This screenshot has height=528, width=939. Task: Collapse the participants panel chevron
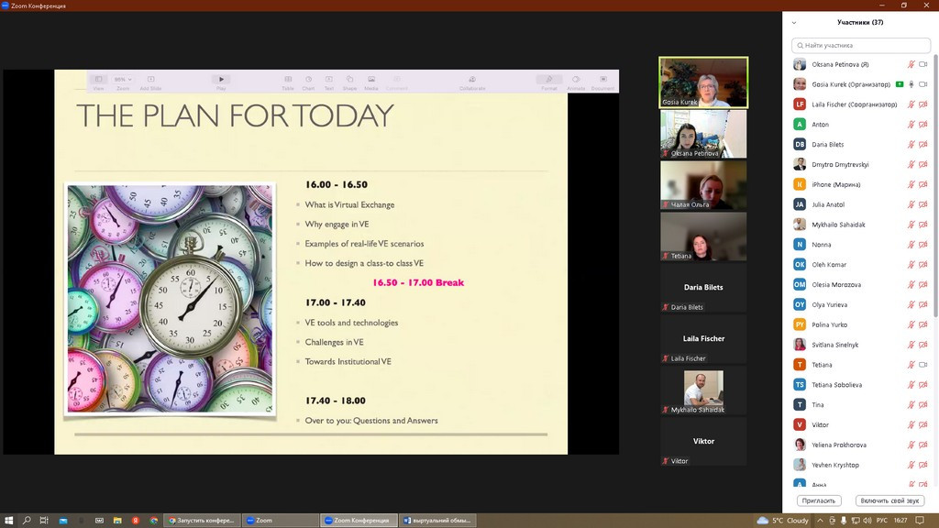[794, 23]
